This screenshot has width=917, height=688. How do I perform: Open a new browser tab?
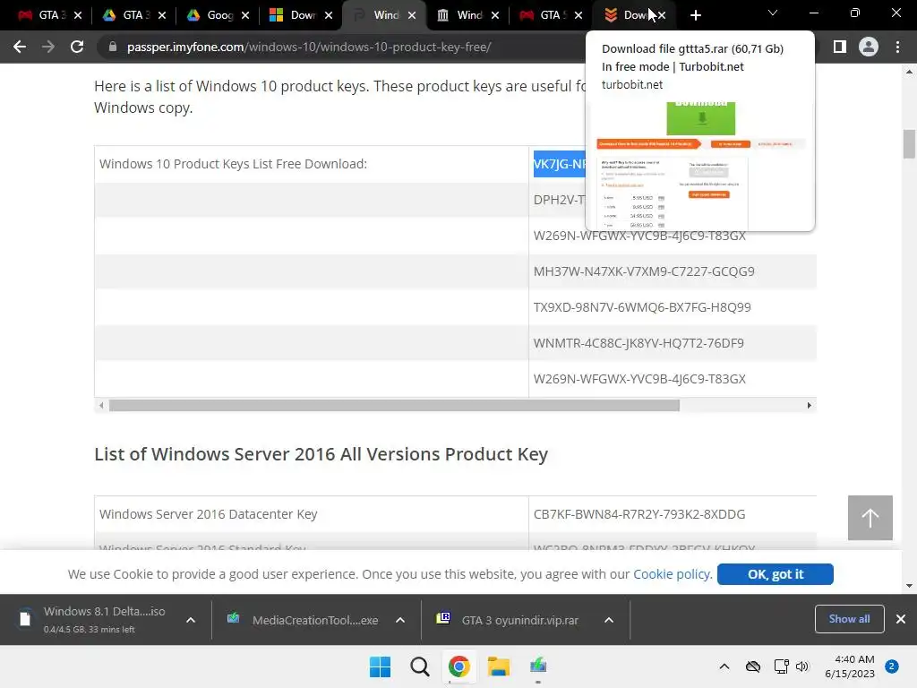click(695, 15)
